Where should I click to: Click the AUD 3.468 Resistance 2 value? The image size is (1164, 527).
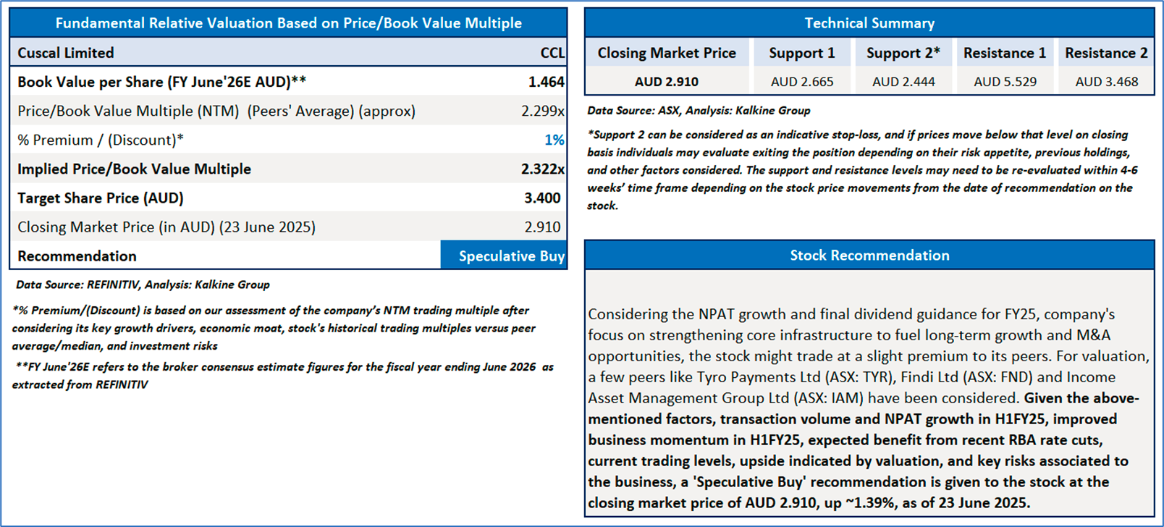point(1106,82)
